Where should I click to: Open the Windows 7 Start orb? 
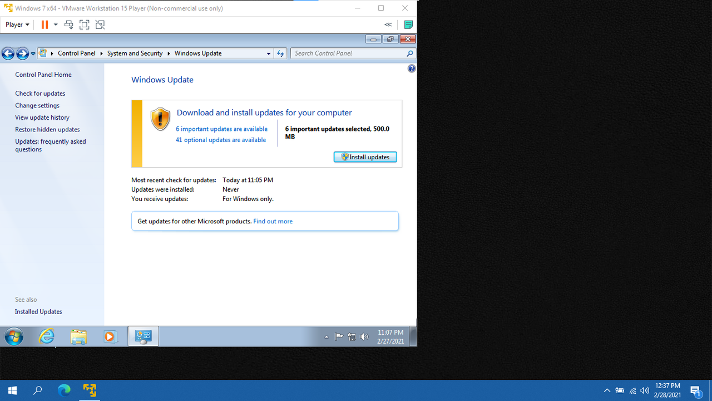click(14, 336)
